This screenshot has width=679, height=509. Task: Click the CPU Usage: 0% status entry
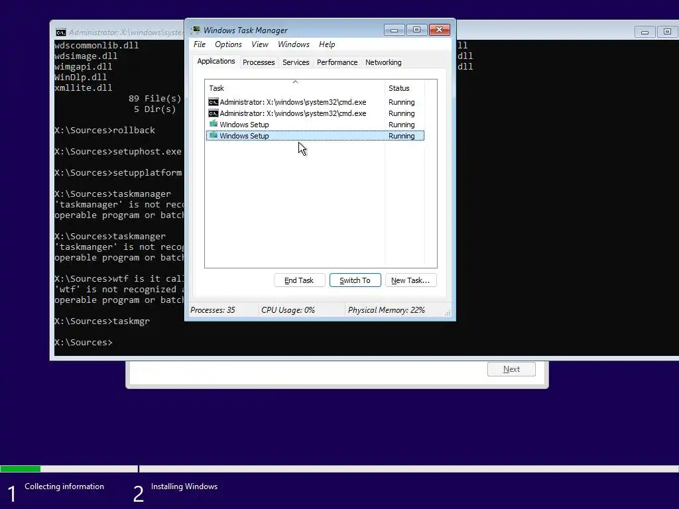coord(288,310)
